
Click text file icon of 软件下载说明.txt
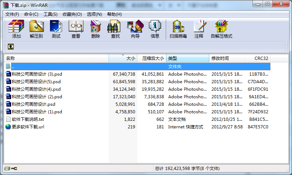pos(8,119)
